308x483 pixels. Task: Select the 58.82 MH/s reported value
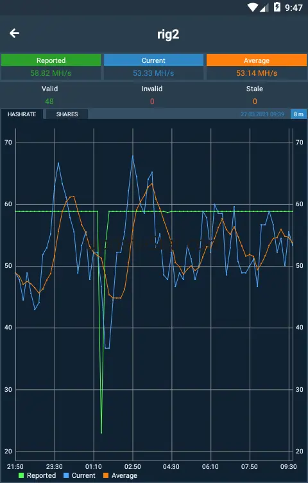tap(51, 73)
